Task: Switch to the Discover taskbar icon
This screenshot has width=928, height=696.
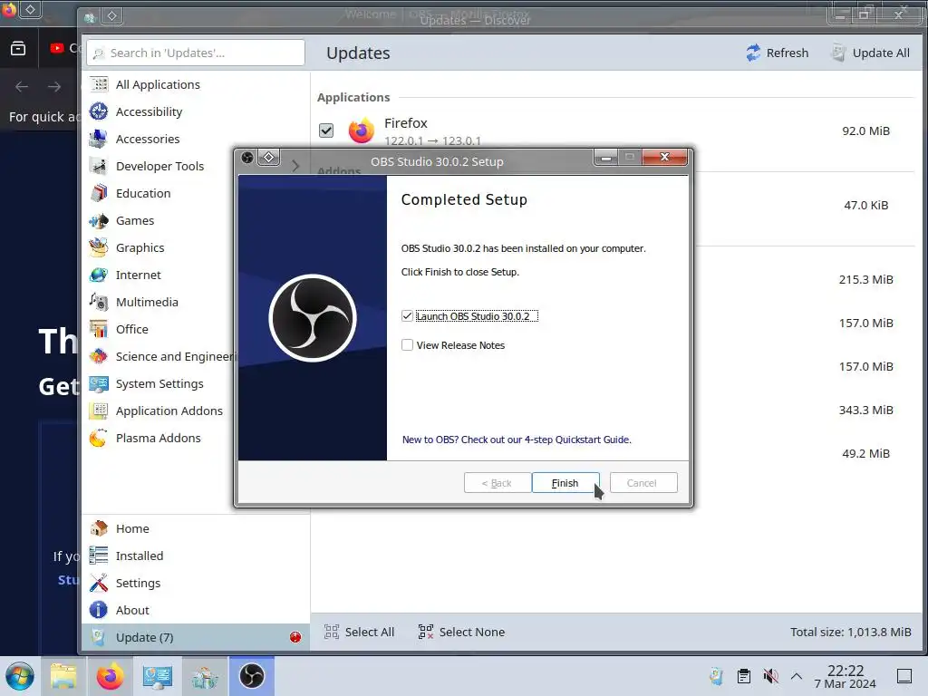Action: (205, 676)
